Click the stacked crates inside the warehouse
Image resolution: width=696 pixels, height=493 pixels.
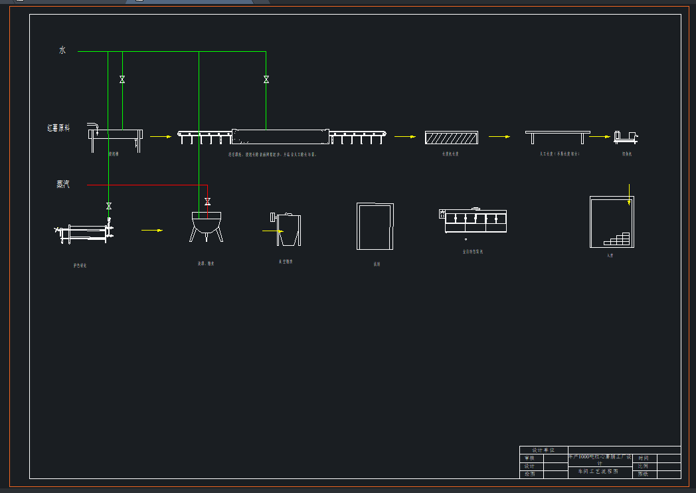(x=617, y=239)
